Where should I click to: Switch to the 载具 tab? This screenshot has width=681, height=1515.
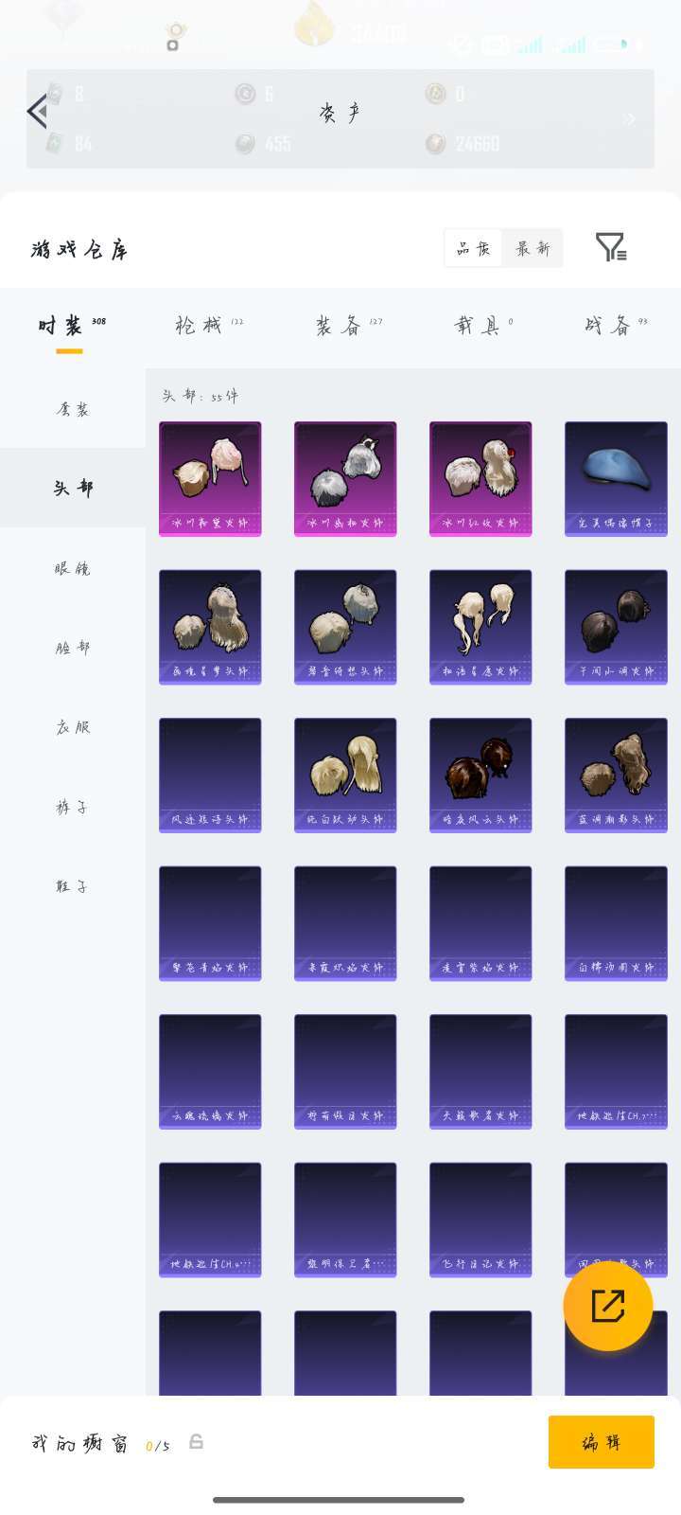point(482,325)
